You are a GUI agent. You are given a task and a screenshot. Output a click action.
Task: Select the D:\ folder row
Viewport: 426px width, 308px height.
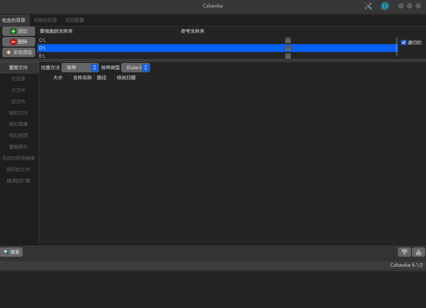point(217,48)
